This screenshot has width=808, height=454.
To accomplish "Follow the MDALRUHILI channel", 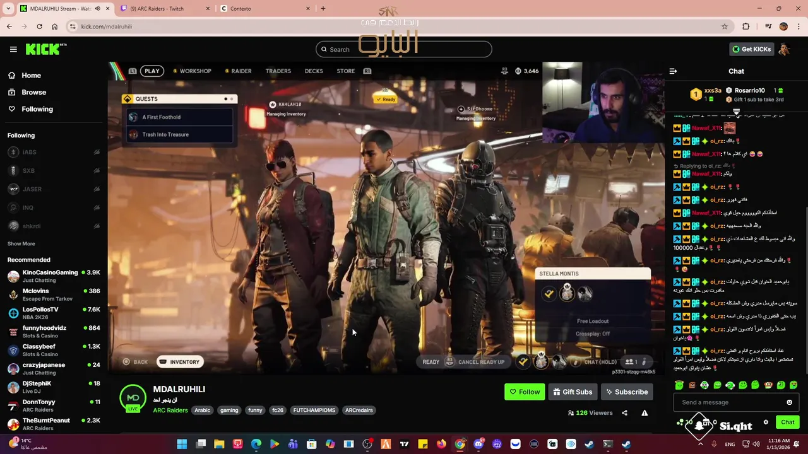I will point(525,392).
